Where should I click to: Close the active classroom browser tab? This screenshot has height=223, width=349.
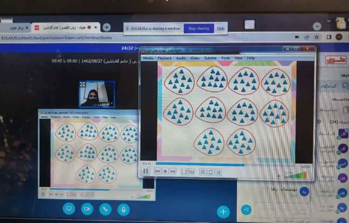tap(96, 27)
